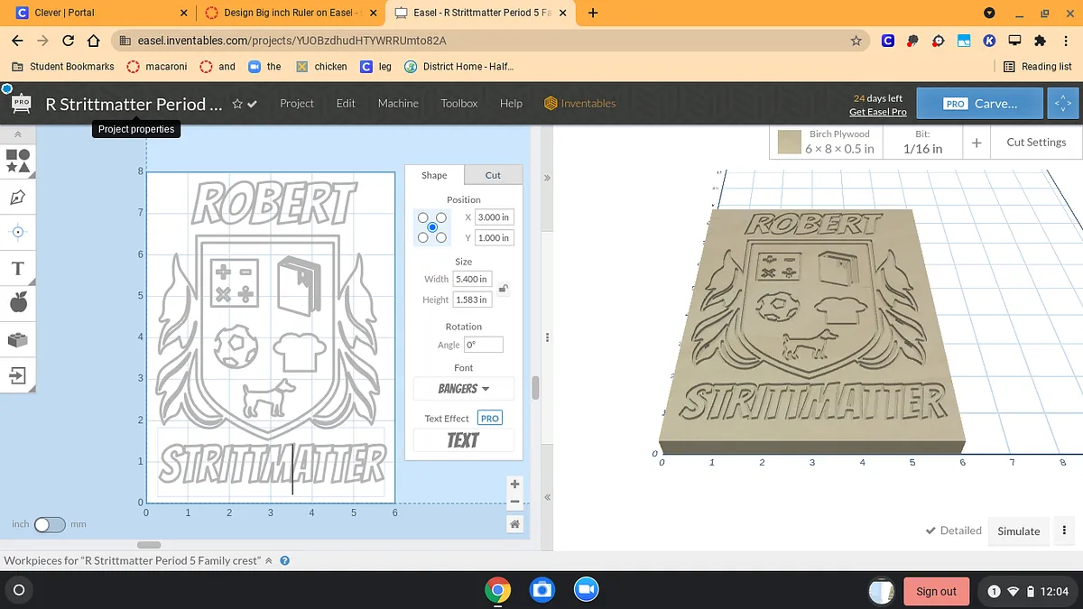Select top-left anchor position radio button

[422, 217]
